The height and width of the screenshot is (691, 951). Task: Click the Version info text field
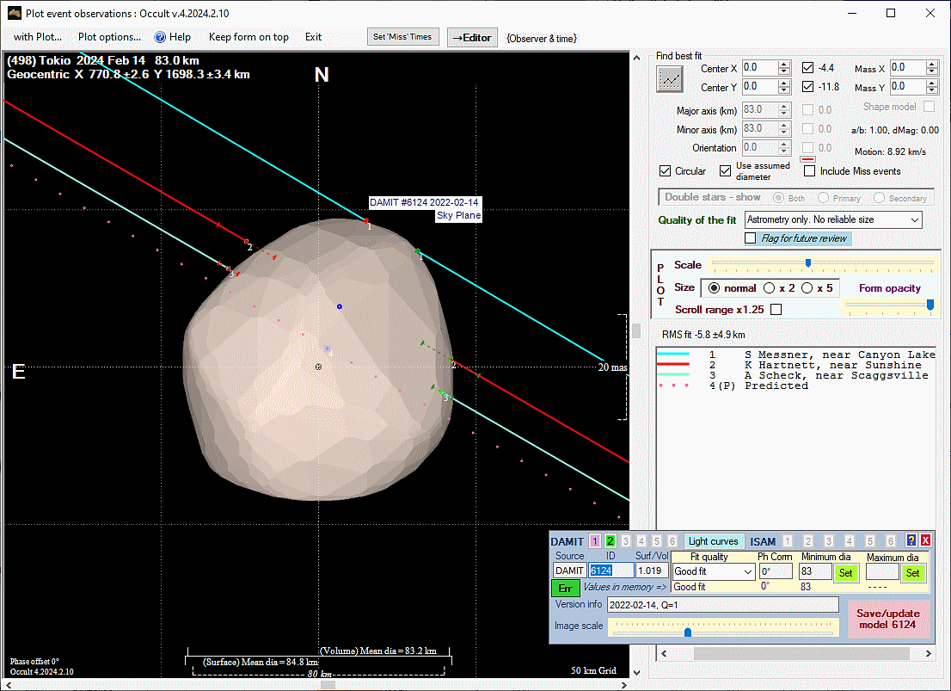[722, 604]
